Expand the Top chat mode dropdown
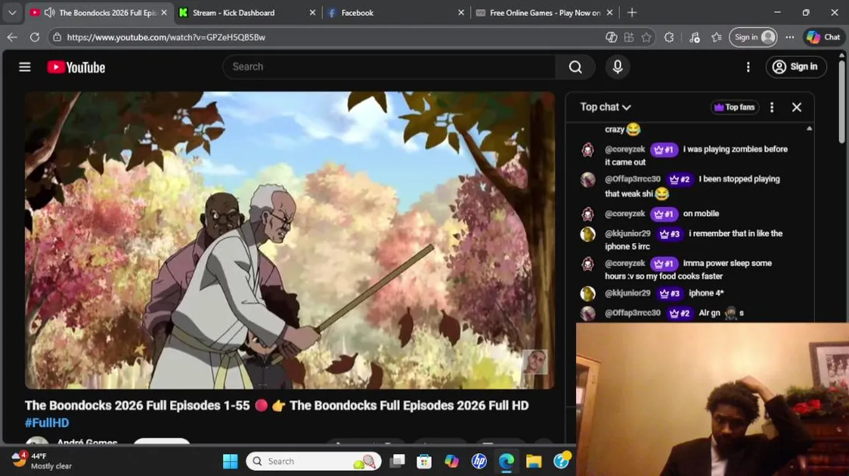The height and width of the screenshot is (476, 849). [x=606, y=107]
